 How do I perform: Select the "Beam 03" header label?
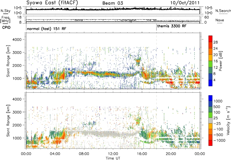tap(113, 3)
